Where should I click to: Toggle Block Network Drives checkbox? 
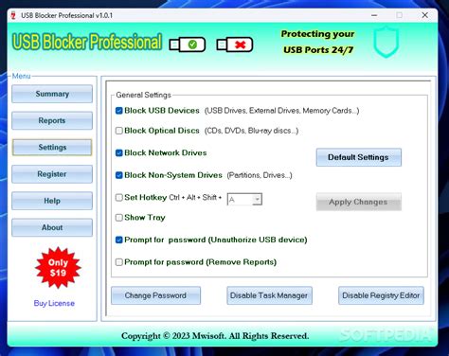tap(119, 153)
